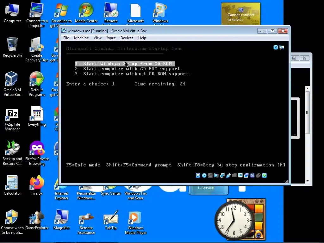The image size is (324, 243).
Task: Launch the Everything search shortcut
Action: 37,116
